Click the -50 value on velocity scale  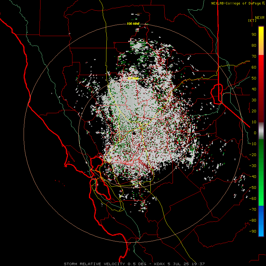click(x=253, y=188)
